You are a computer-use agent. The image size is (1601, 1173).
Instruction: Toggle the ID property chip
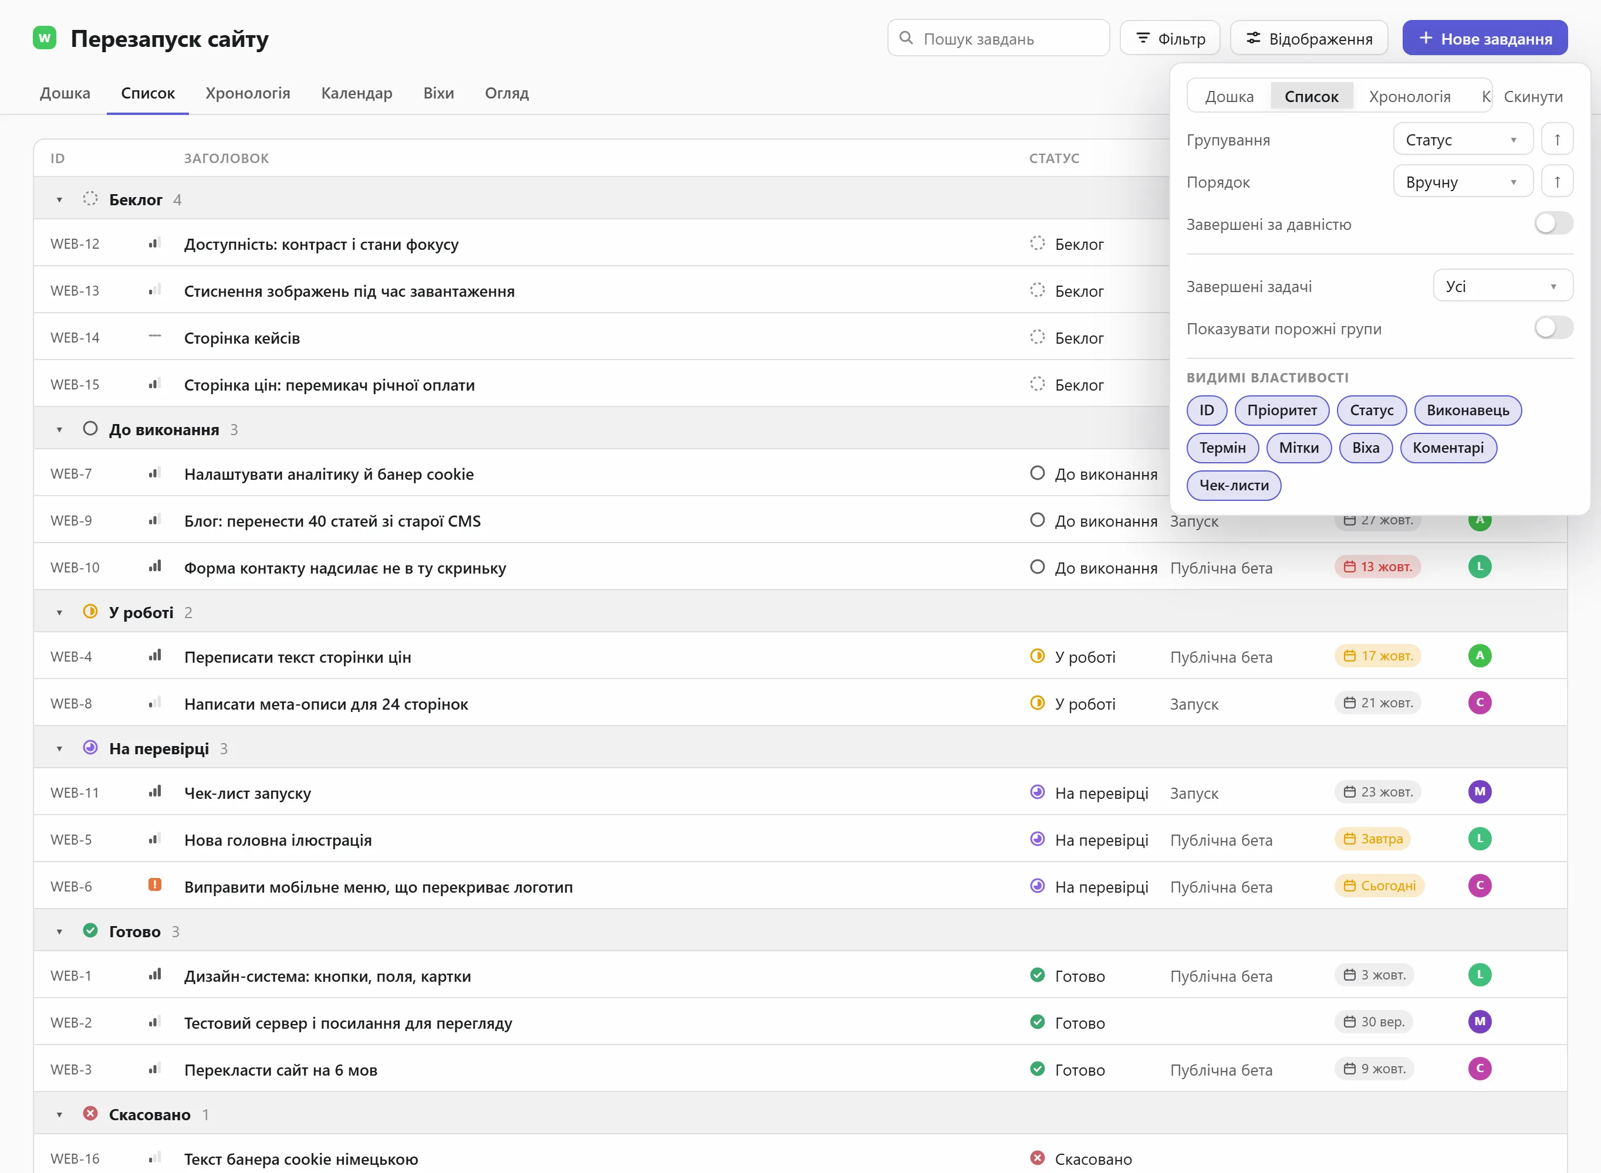[x=1207, y=411]
